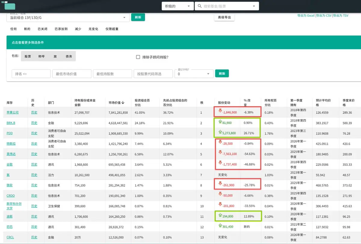
Task: Open 特斯拉 stock link
Action: pyautogui.click(x=11, y=144)
